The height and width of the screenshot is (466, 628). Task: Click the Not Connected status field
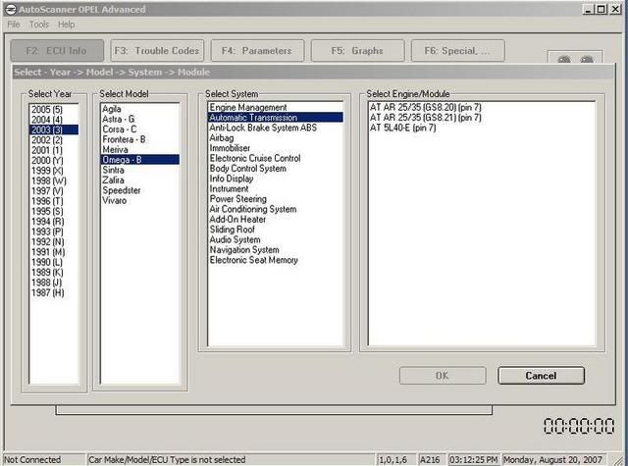point(44,459)
